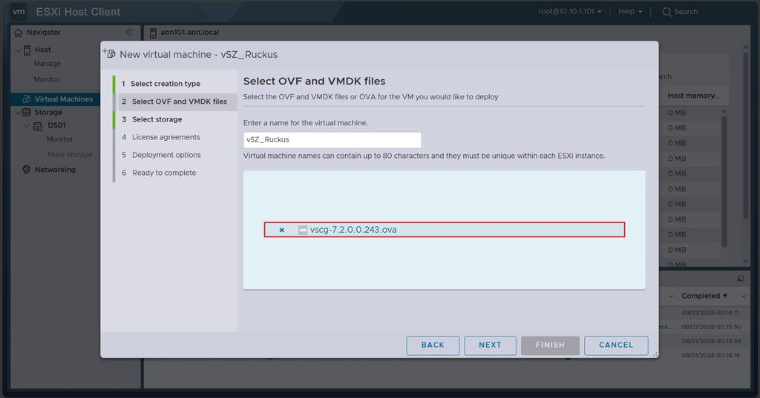Click the dialog title New virtual machine - vSZ_Ruckus

pyautogui.click(x=198, y=55)
